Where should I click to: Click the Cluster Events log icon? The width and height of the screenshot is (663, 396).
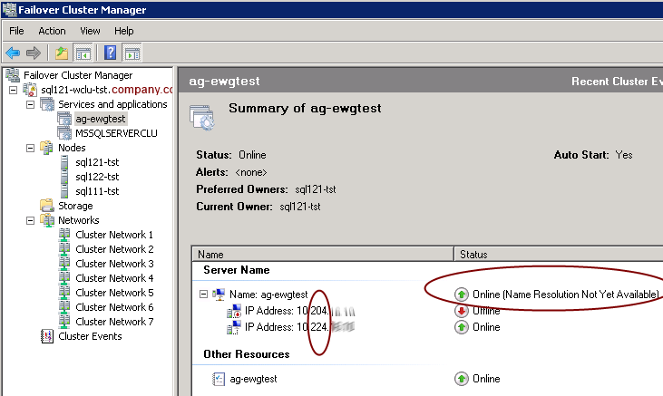(47, 336)
